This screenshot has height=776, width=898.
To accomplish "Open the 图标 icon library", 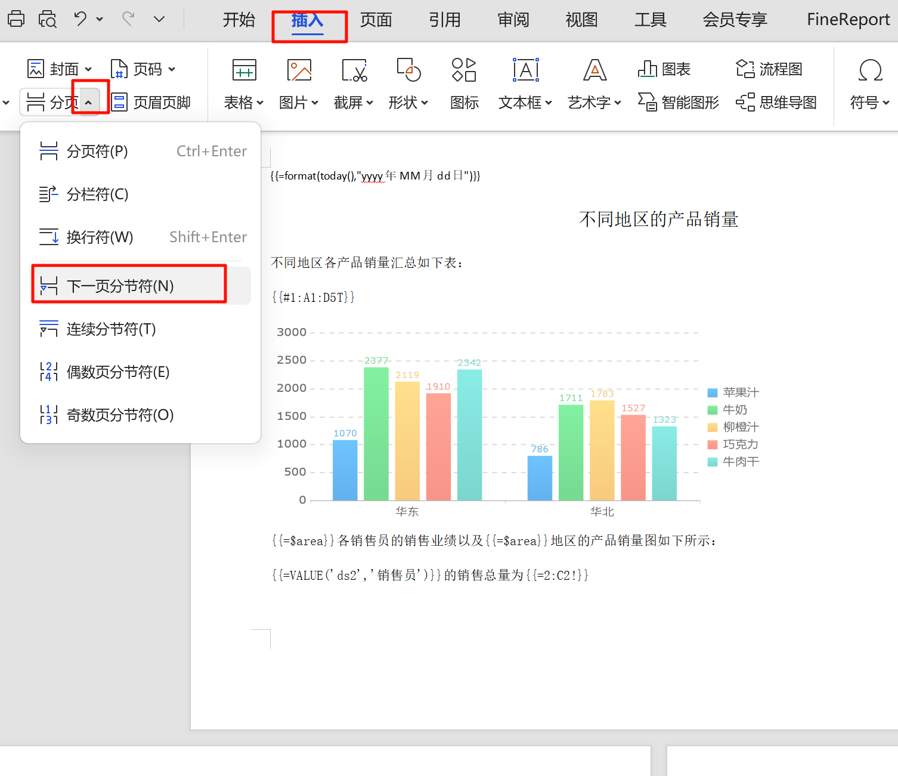I will click(x=464, y=72).
